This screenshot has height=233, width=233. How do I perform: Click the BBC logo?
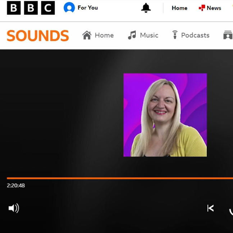(x=31, y=8)
